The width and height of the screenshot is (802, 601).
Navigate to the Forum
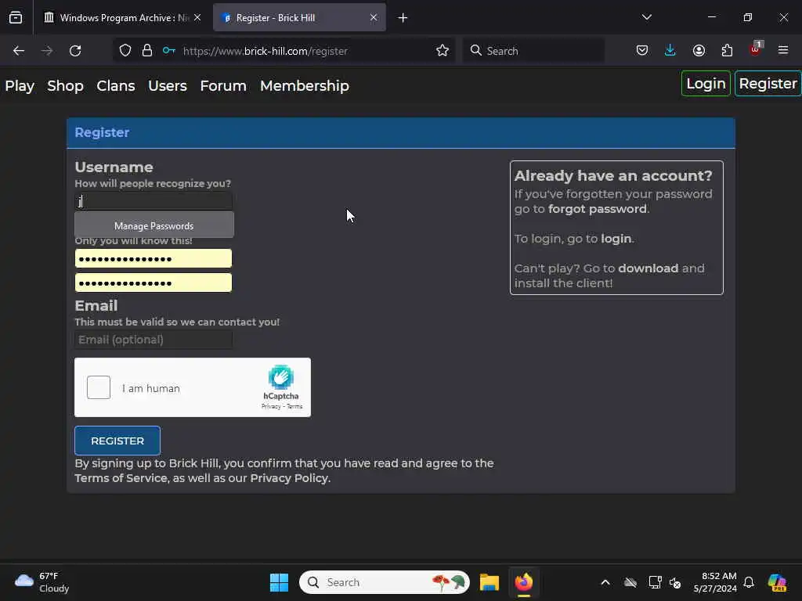(x=223, y=86)
